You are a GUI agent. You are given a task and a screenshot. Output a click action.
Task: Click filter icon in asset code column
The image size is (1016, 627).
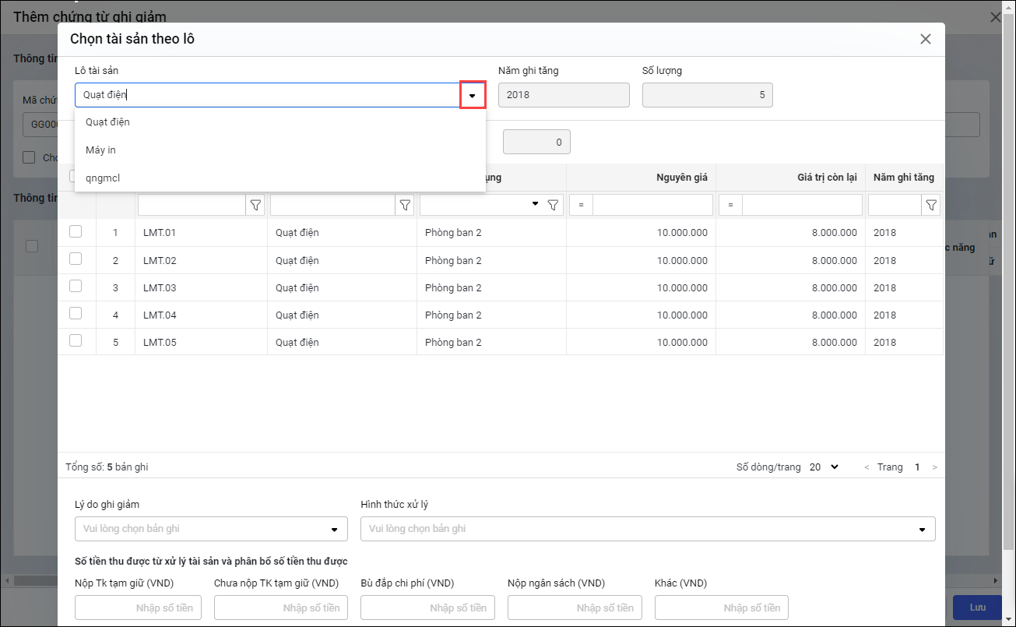point(255,205)
